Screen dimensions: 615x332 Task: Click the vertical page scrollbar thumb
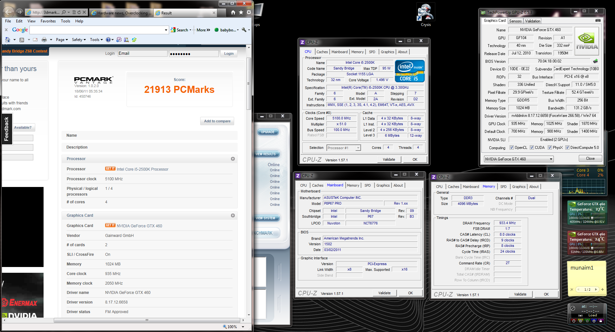pyautogui.click(x=249, y=84)
